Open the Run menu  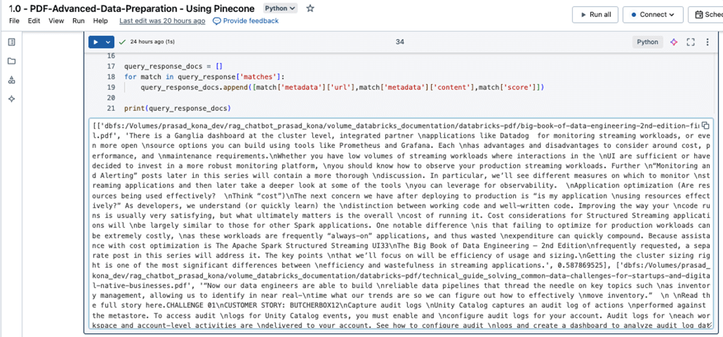(78, 21)
